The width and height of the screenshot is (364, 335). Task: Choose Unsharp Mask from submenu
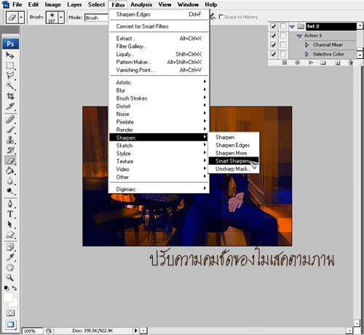click(234, 169)
